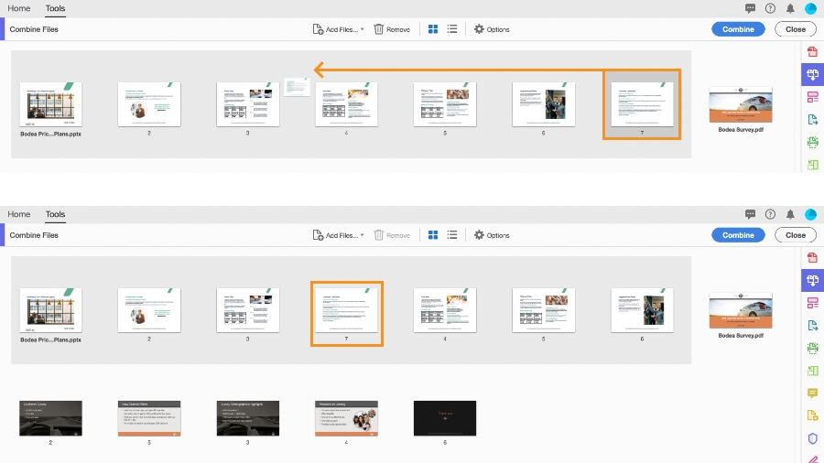The width and height of the screenshot is (824, 463).
Task: Open chat bubble icon in the lower window
Action: point(750,214)
